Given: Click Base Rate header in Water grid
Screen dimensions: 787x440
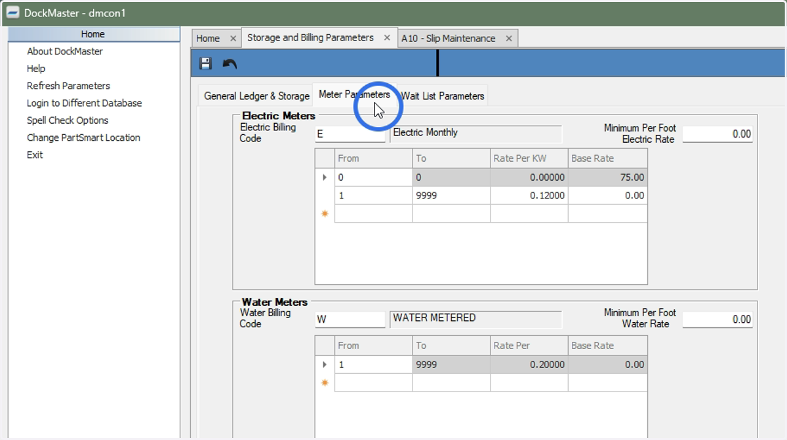Looking at the screenshot, I should [607, 346].
